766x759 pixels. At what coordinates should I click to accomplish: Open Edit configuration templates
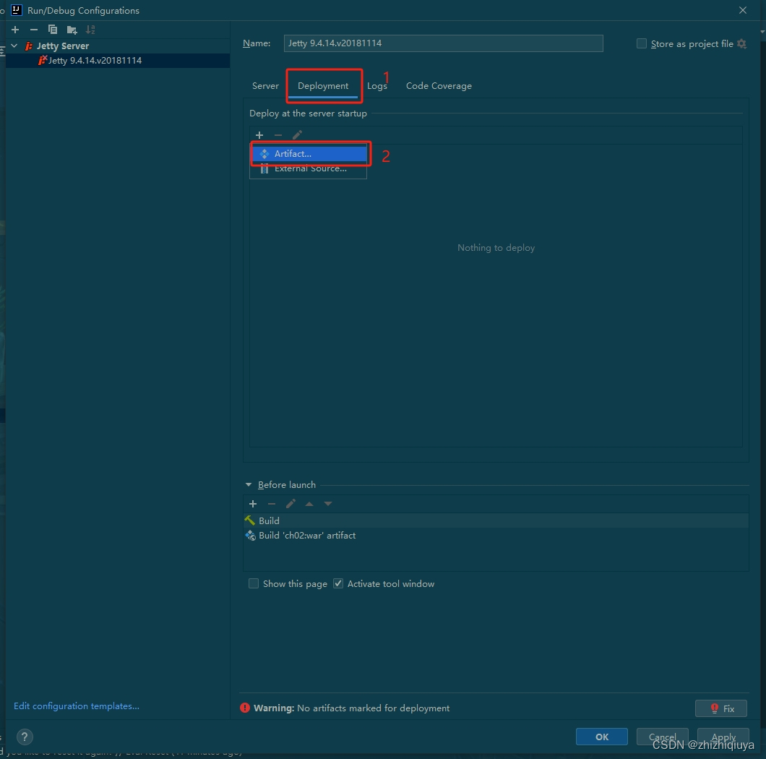76,706
